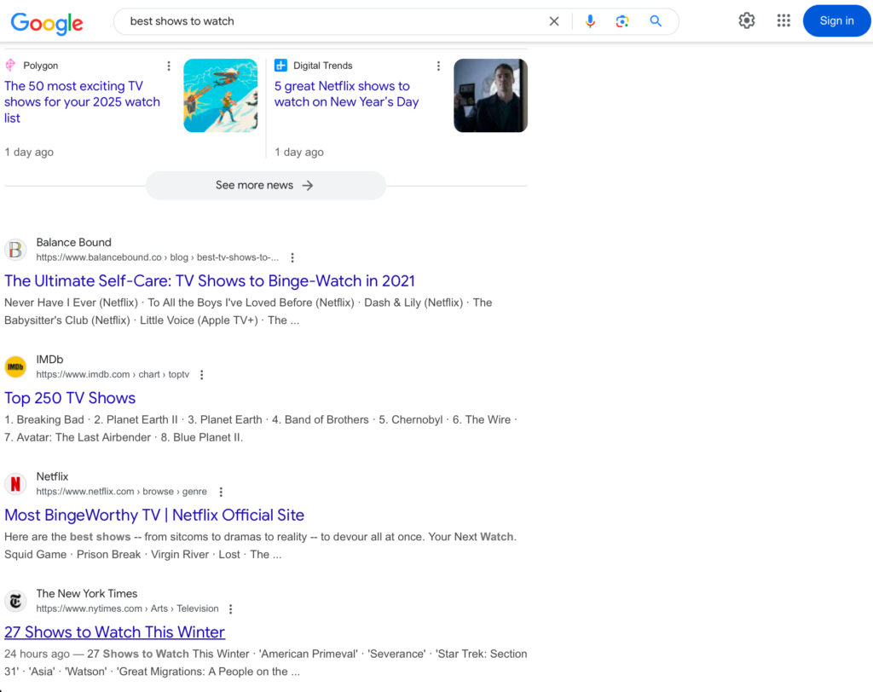Viewport: 873px width, 692px height.
Task: Open the Polygon article thumbnail image
Action: click(221, 95)
